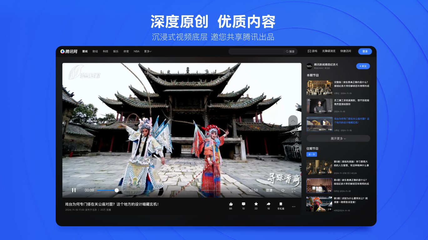Open the 科技 channel
The width and height of the screenshot is (428, 240).
pos(105,51)
